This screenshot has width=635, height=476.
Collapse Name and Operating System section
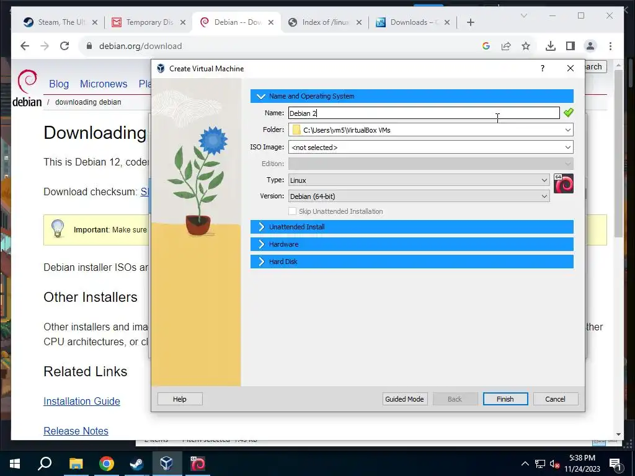pos(412,96)
